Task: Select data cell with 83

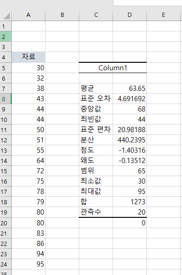Action: pyautogui.click(x=29, y=233)
